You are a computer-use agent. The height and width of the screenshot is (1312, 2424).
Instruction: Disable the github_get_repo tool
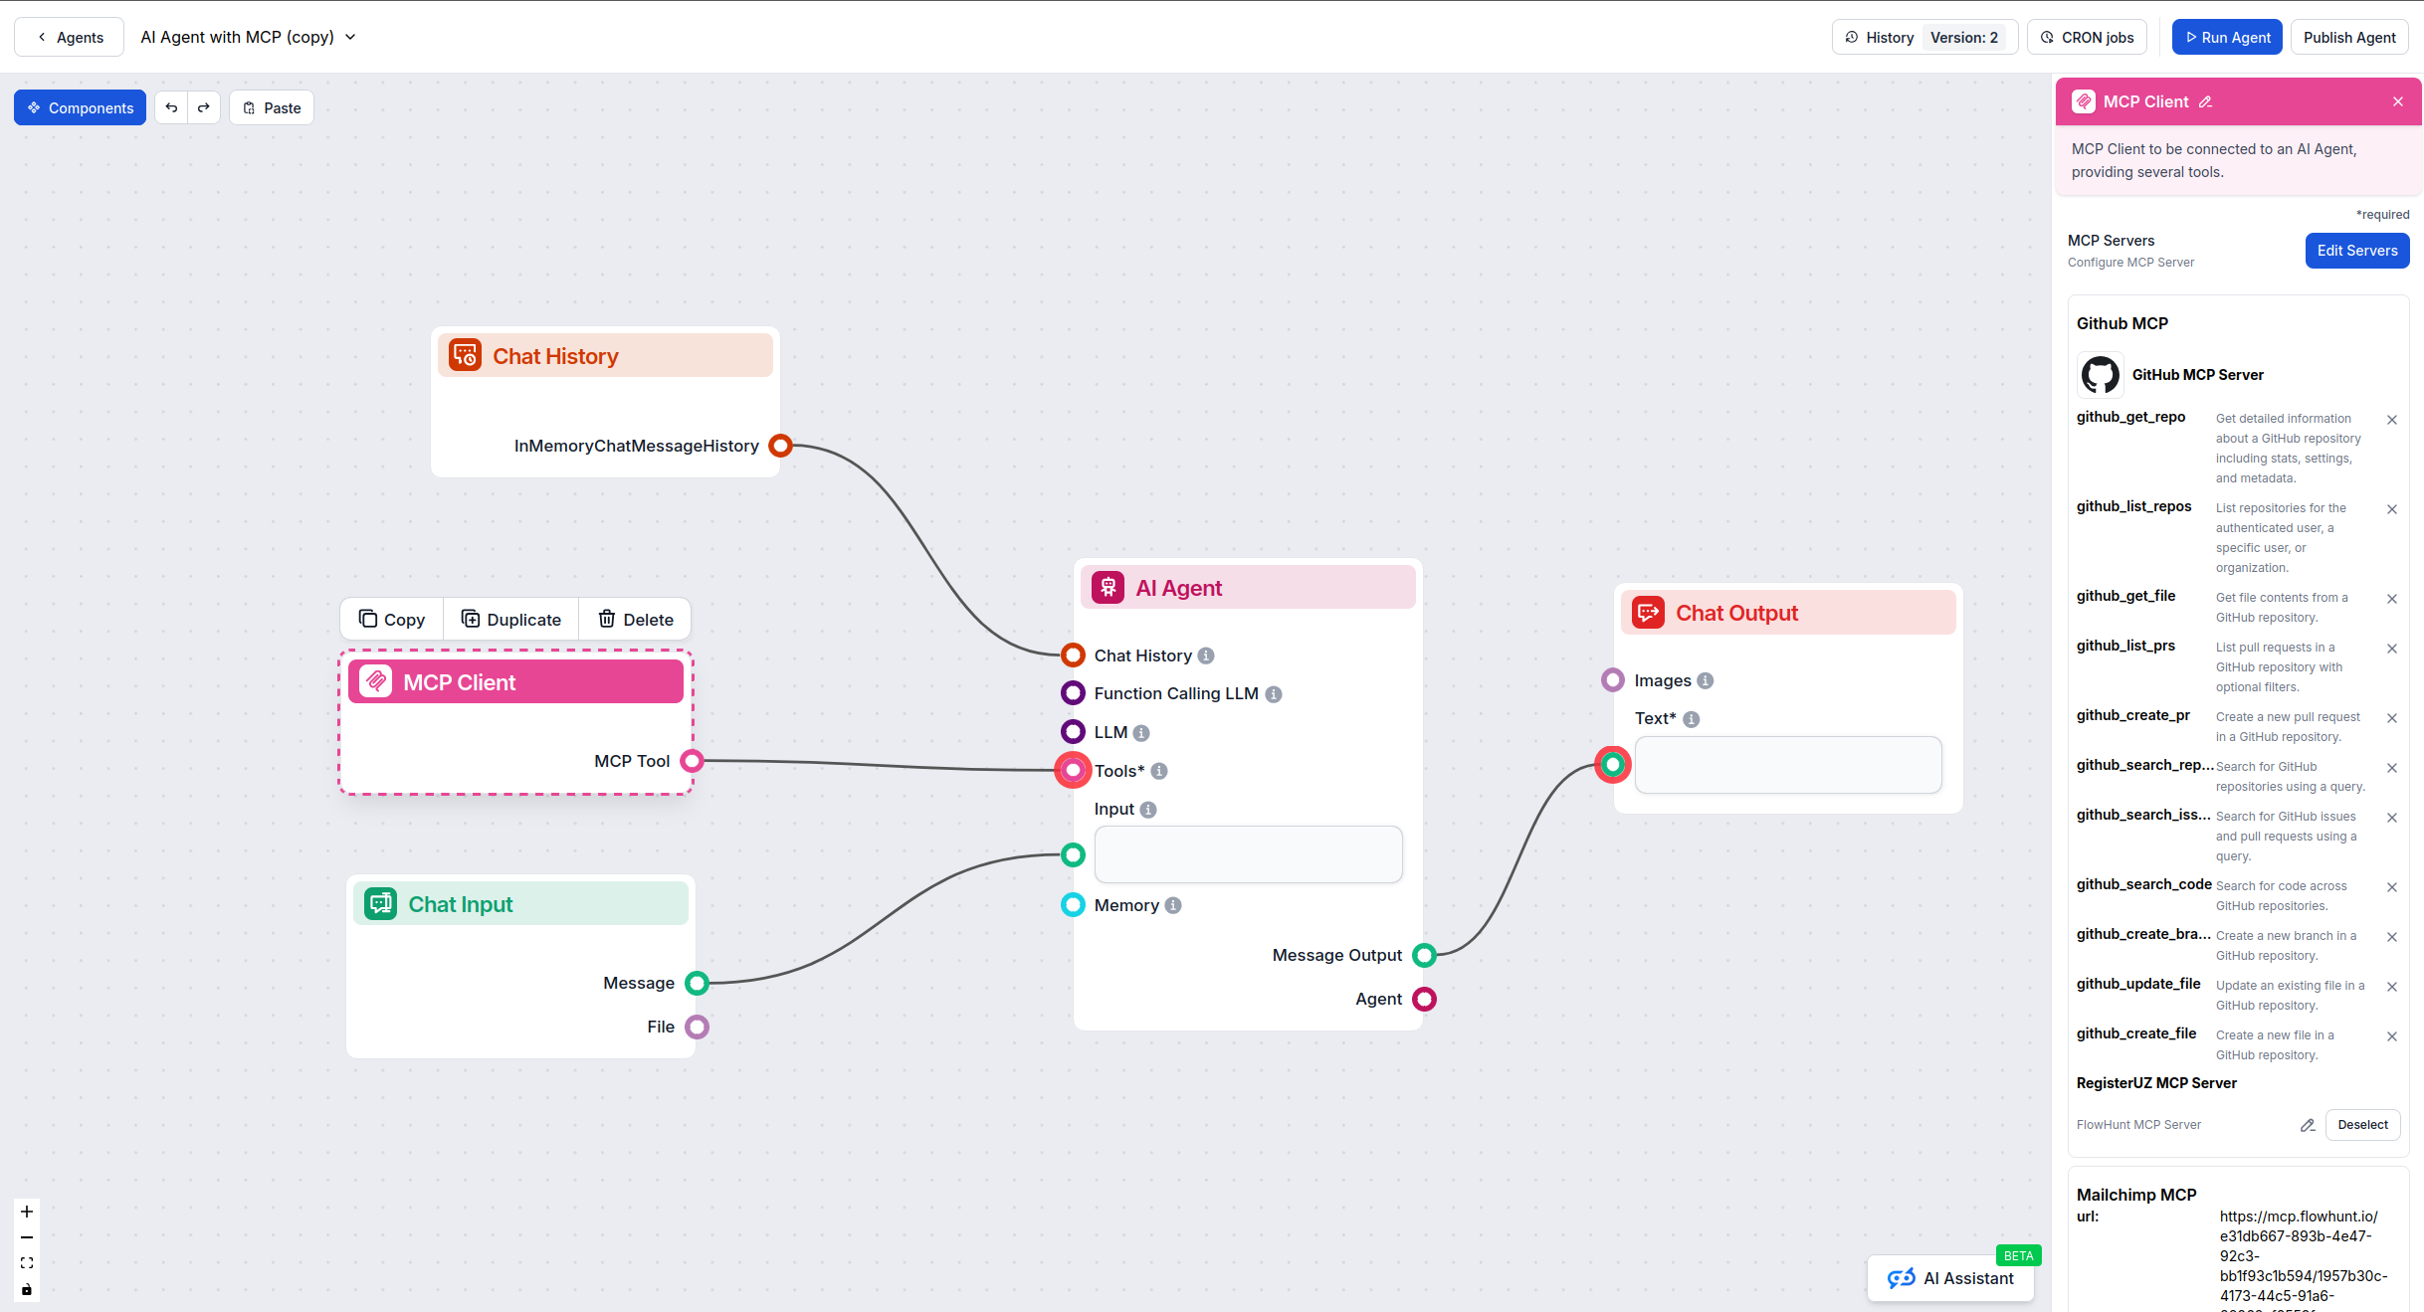(x=2393, y=419)
